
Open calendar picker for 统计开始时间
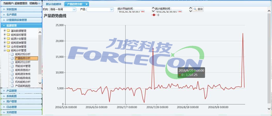143,12
